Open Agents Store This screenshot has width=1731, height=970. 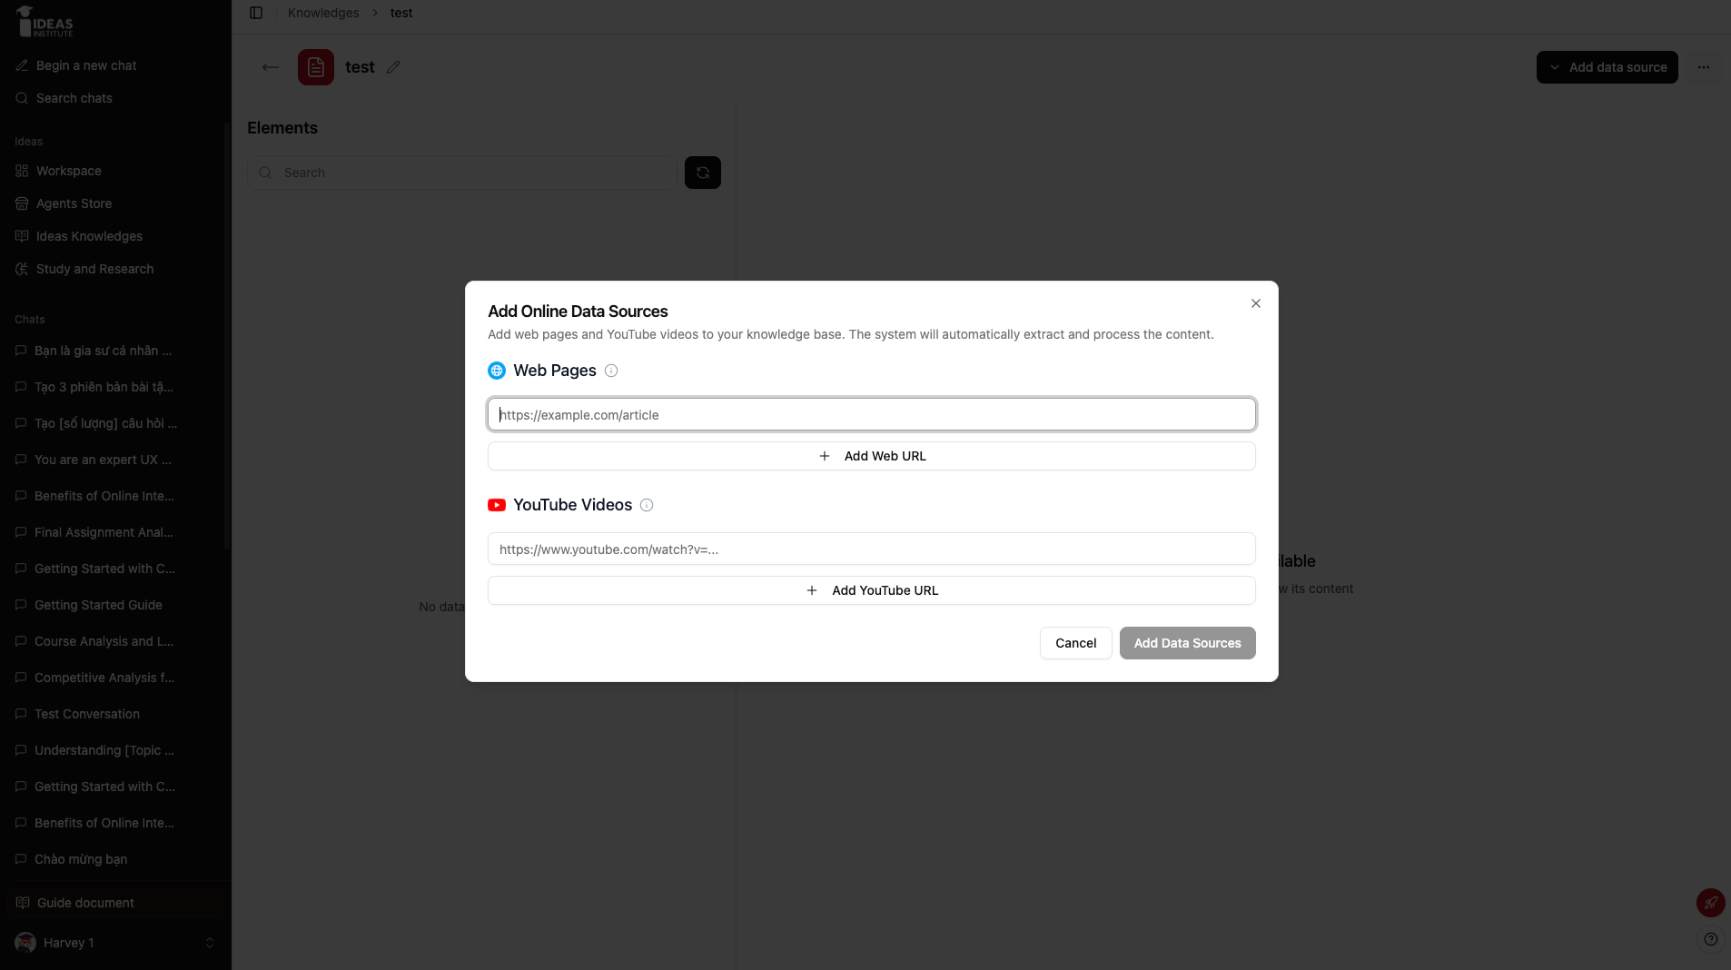(115, 203)
